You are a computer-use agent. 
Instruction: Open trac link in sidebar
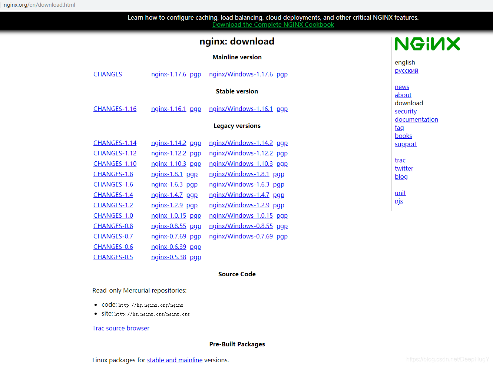click(x=400, y=160)
